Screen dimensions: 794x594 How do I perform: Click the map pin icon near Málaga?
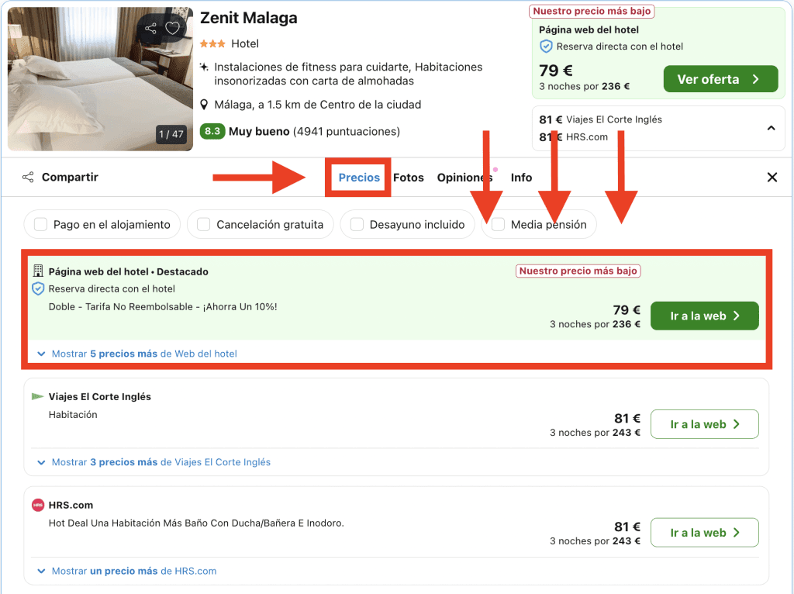click(204, 105)
